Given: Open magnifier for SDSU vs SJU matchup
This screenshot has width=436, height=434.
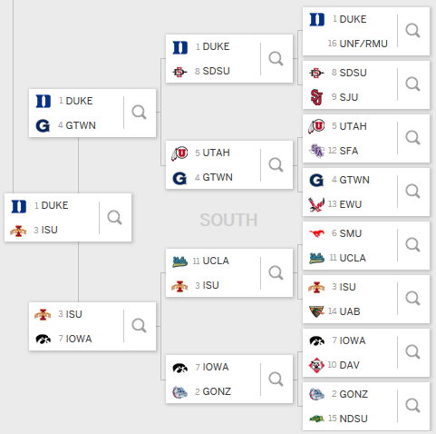Looking at the screenshot, I should coord(412,84).
